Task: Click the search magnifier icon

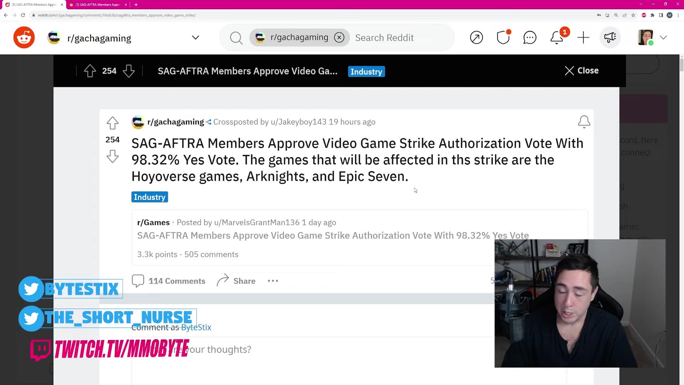Action: 236,38
